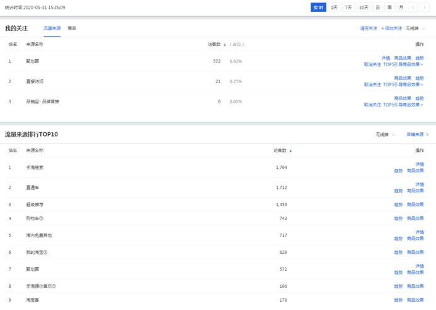This screenshot has height=310, width=436.
Task: Select the 实时 time range
Action: pyautogui.click(x=319, y=8)
